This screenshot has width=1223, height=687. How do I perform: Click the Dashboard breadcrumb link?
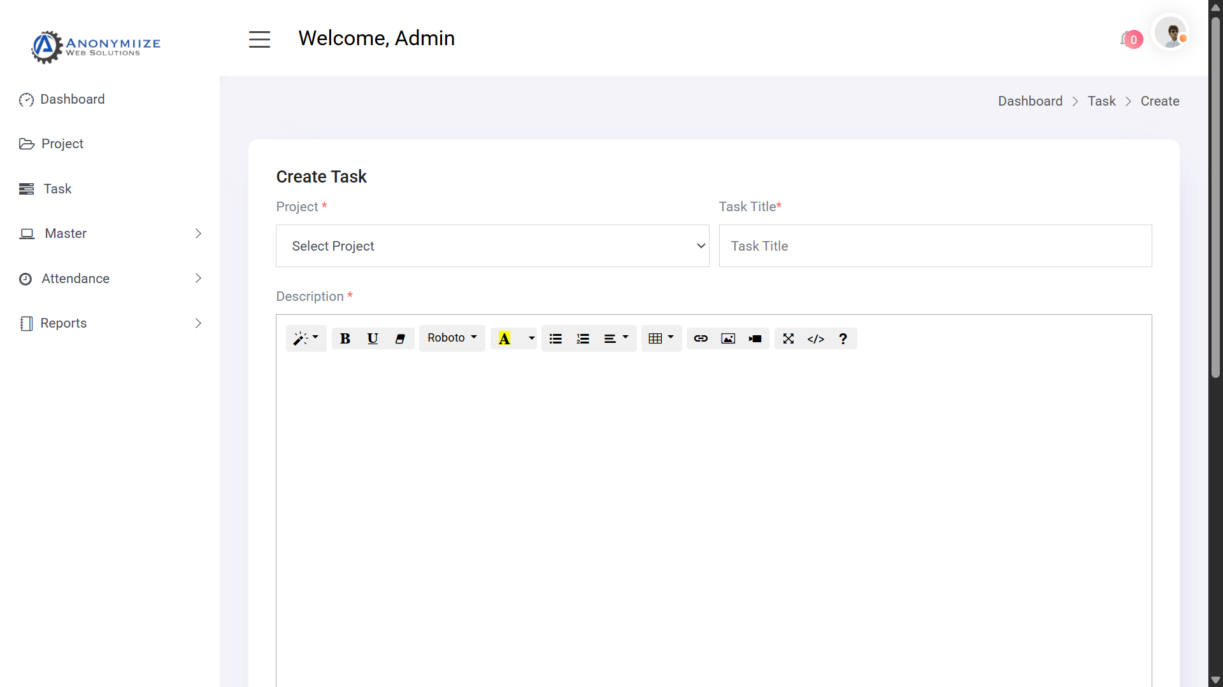coord(1030,101)
